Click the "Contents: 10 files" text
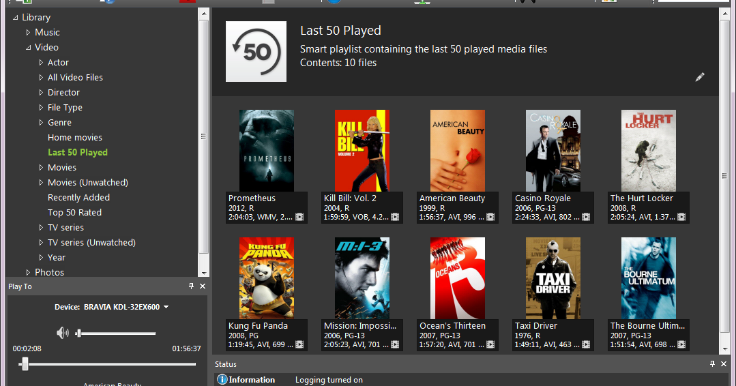The image size is (736, 386). 338,63
